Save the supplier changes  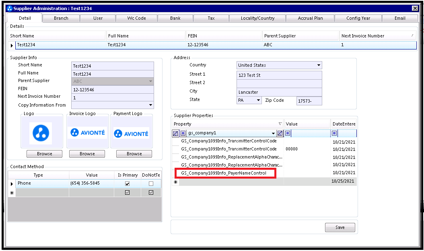340,228
